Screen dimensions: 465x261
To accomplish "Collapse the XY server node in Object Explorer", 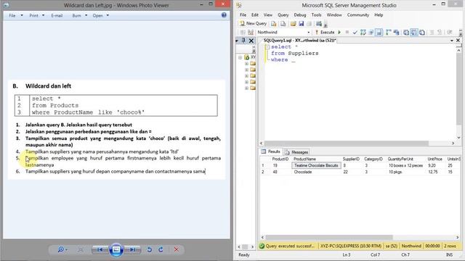I will tap(240, 57).
